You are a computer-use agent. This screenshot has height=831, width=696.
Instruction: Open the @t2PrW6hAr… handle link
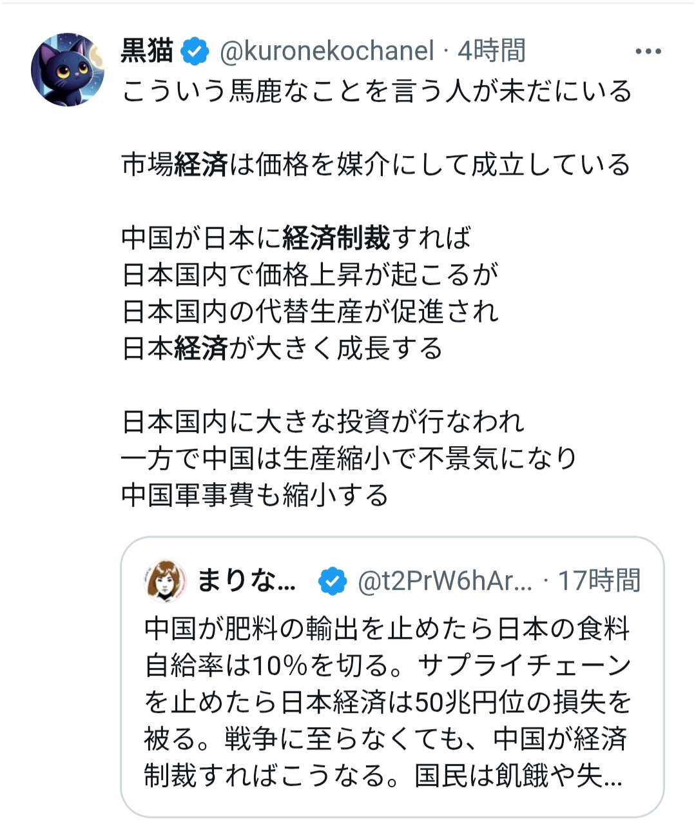[445, 582]
